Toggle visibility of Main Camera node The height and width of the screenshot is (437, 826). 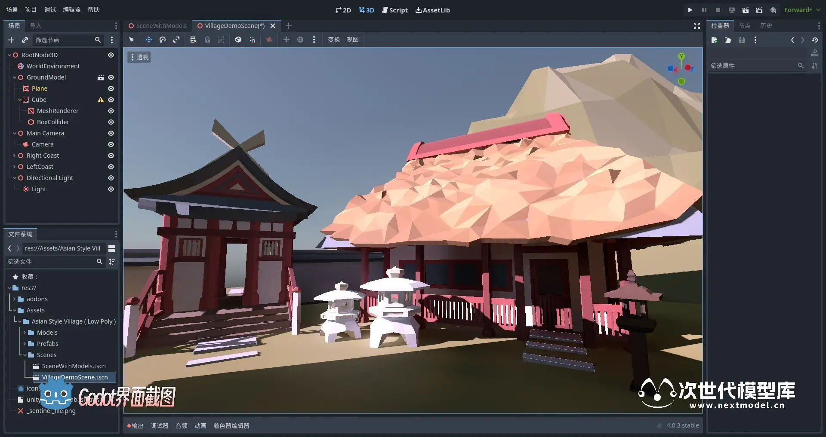(111, 133)
